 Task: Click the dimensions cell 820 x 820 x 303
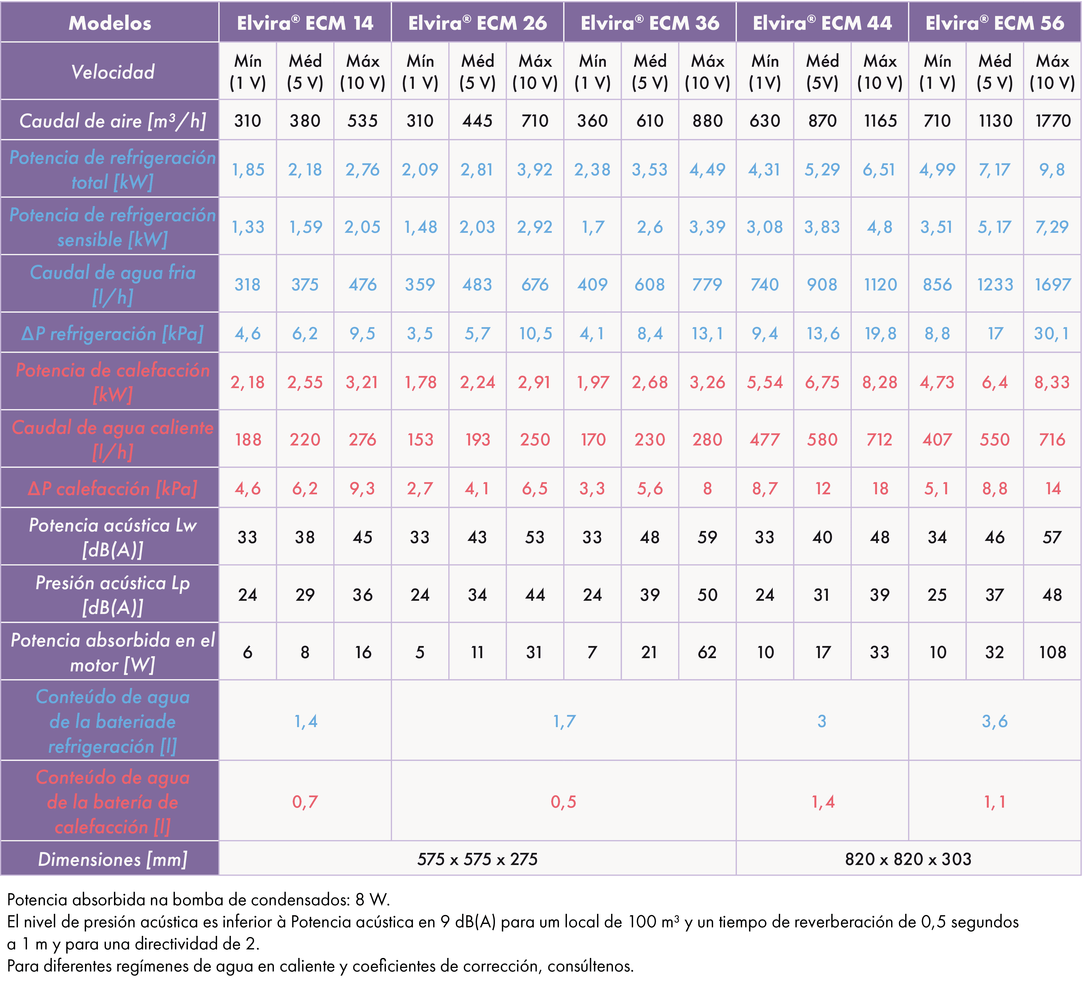point(908,859)
